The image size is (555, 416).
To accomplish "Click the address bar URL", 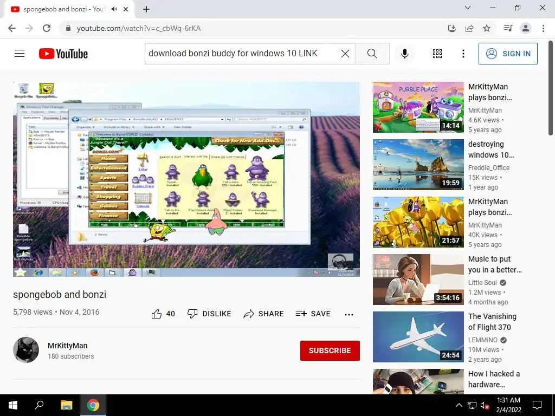I will (x=139, y=28).
